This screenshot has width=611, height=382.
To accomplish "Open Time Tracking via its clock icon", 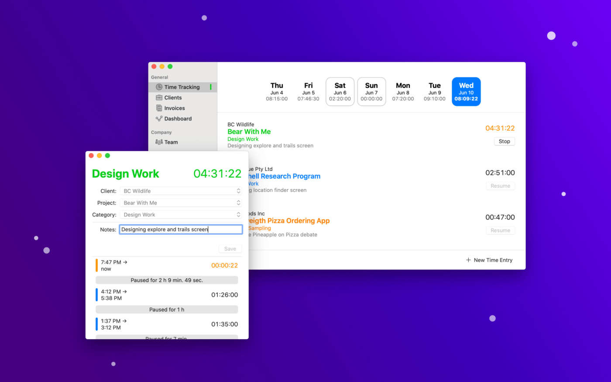I will [x=159, y=87].
